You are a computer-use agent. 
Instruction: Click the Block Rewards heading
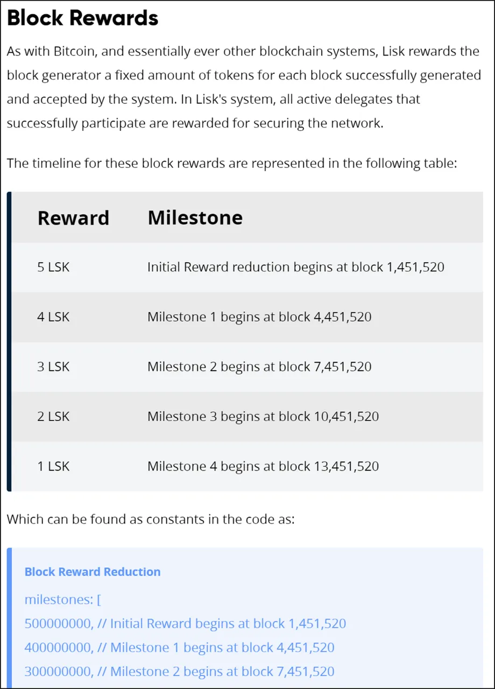click(x=83, y=18)
